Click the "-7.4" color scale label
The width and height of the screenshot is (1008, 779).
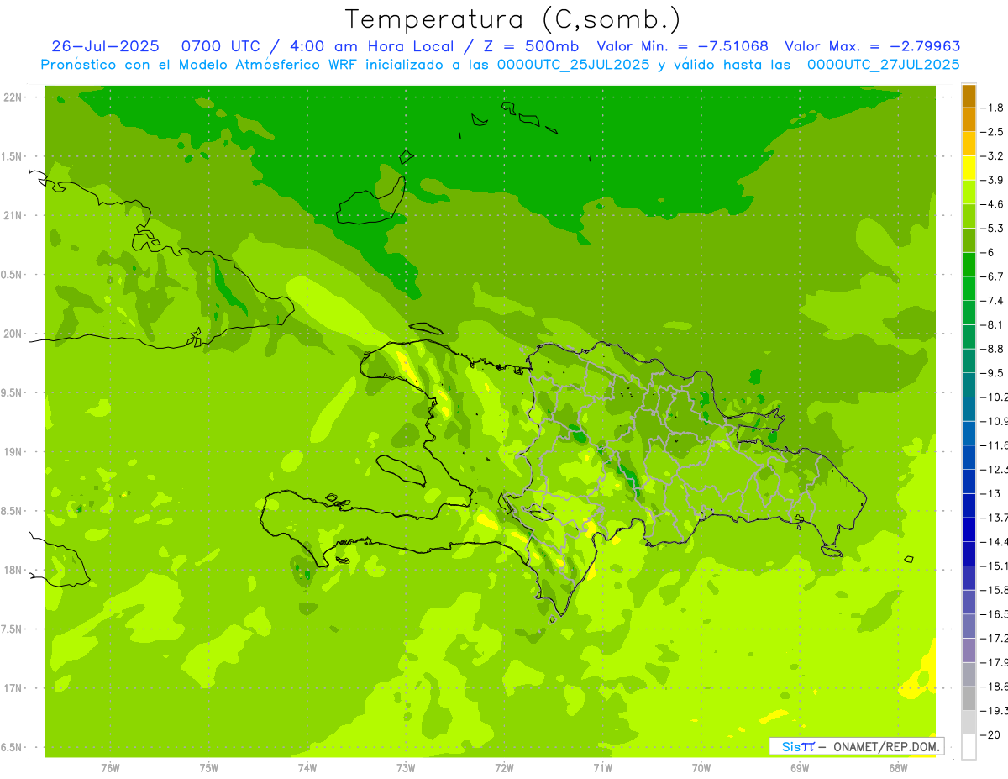(993, 301)
